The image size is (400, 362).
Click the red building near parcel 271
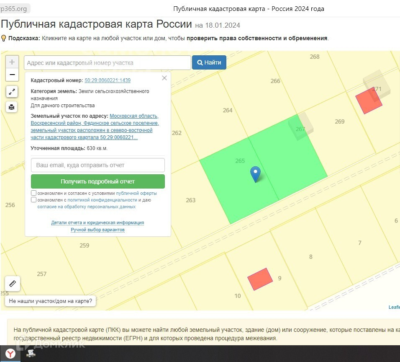(x=369, y=101)
